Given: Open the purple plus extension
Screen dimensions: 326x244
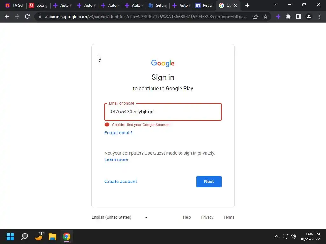Looking at the screenshot, I should [x=278, y=17].
